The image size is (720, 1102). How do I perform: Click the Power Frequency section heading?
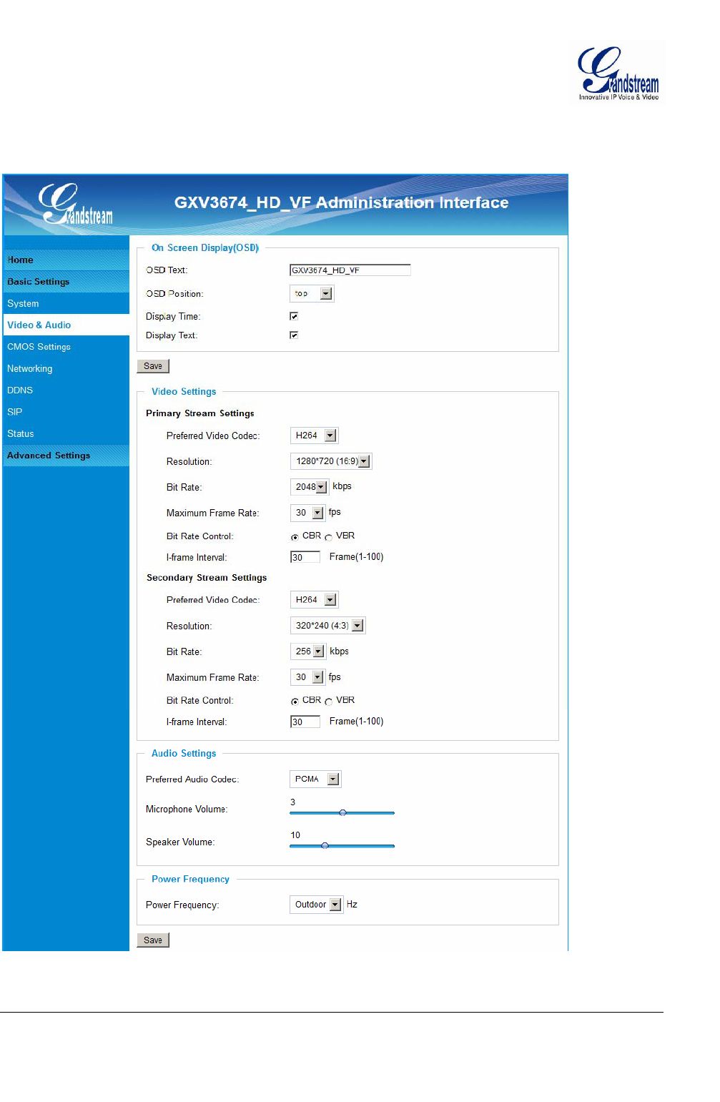click(191, 880)
